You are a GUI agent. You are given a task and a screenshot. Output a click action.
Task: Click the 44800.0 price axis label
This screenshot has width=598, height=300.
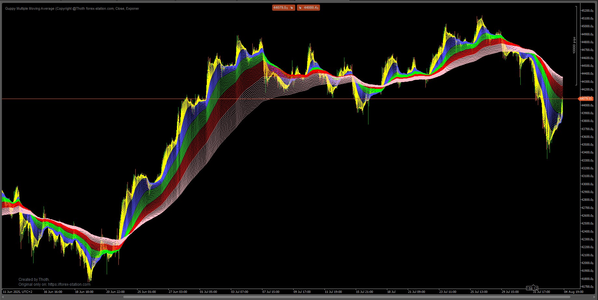587,42
